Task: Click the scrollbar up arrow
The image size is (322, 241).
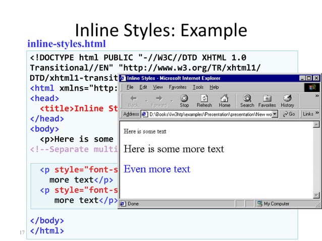Action: click(x=316, y=125)
